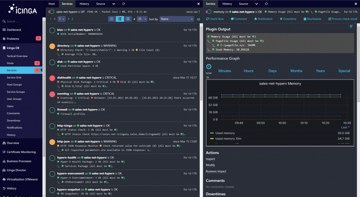This screenshot has height=197, width=360.
Task: Collapse the Plugin Output section
Action: (x=351, y=26)
